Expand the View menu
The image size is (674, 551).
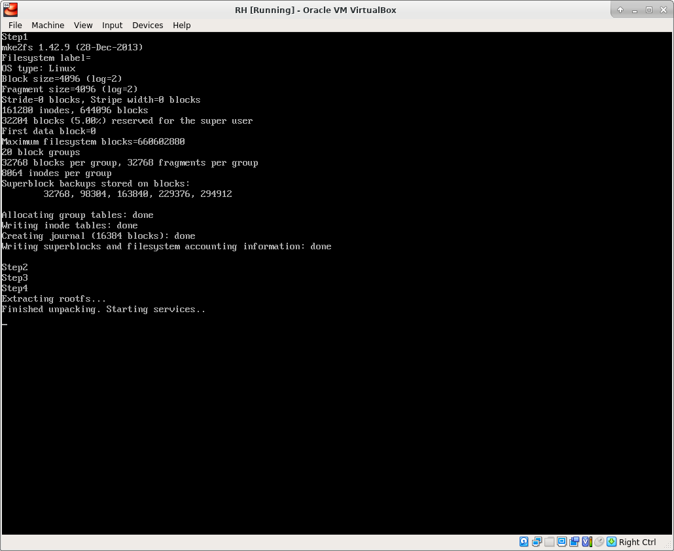pyautogui.click(x=83, y=25)
